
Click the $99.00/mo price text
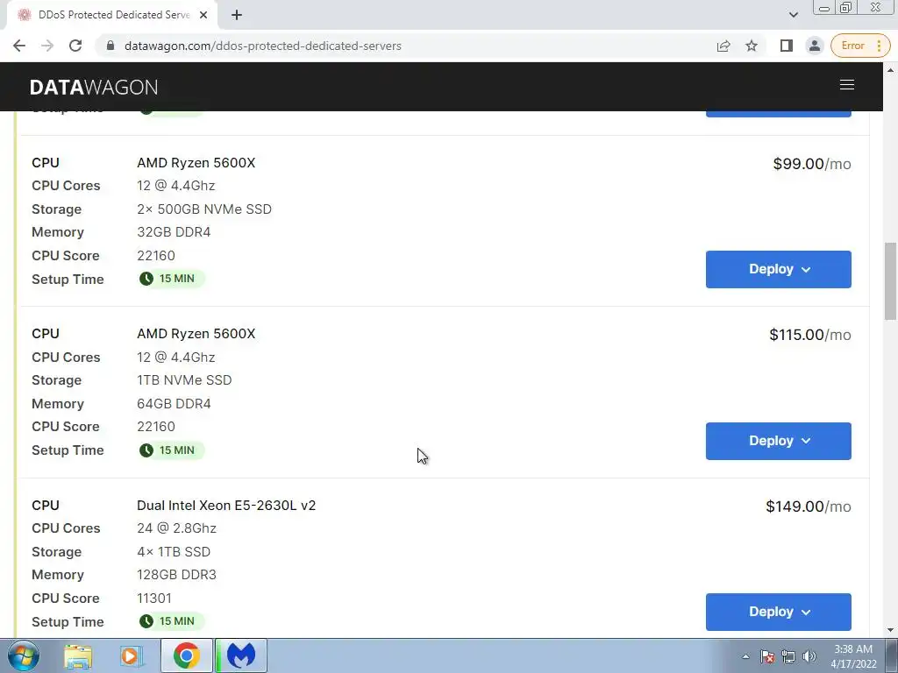pyautogui.click(x=811, y=164)
